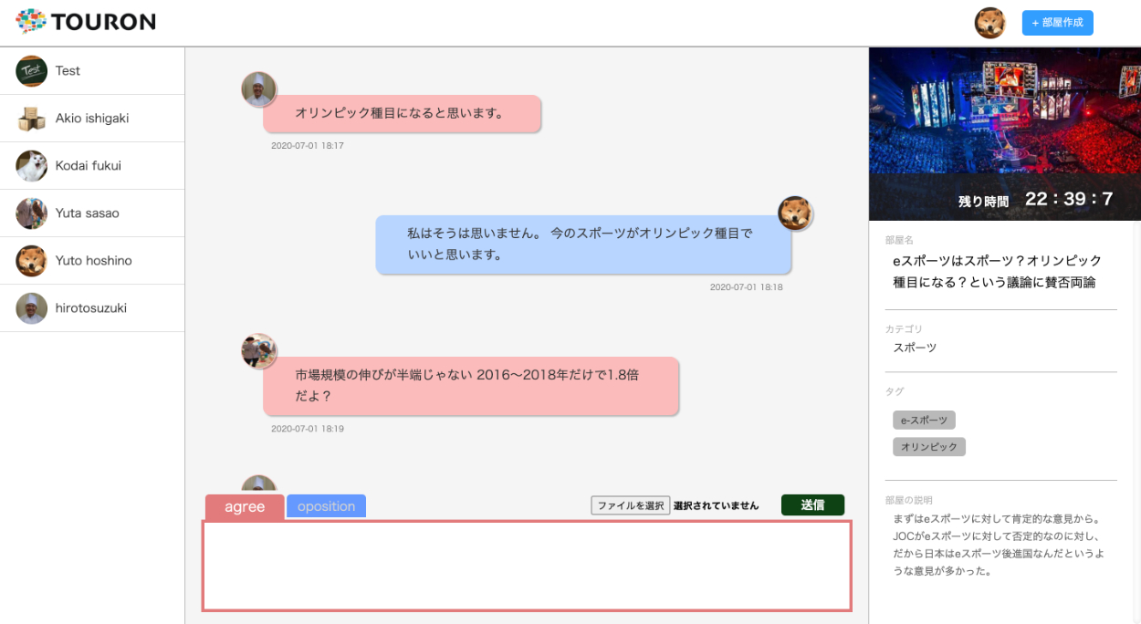Click the Test user avatar icon
The width and height of the screenshot is (1141, 624).
click(x=32, y=71)
